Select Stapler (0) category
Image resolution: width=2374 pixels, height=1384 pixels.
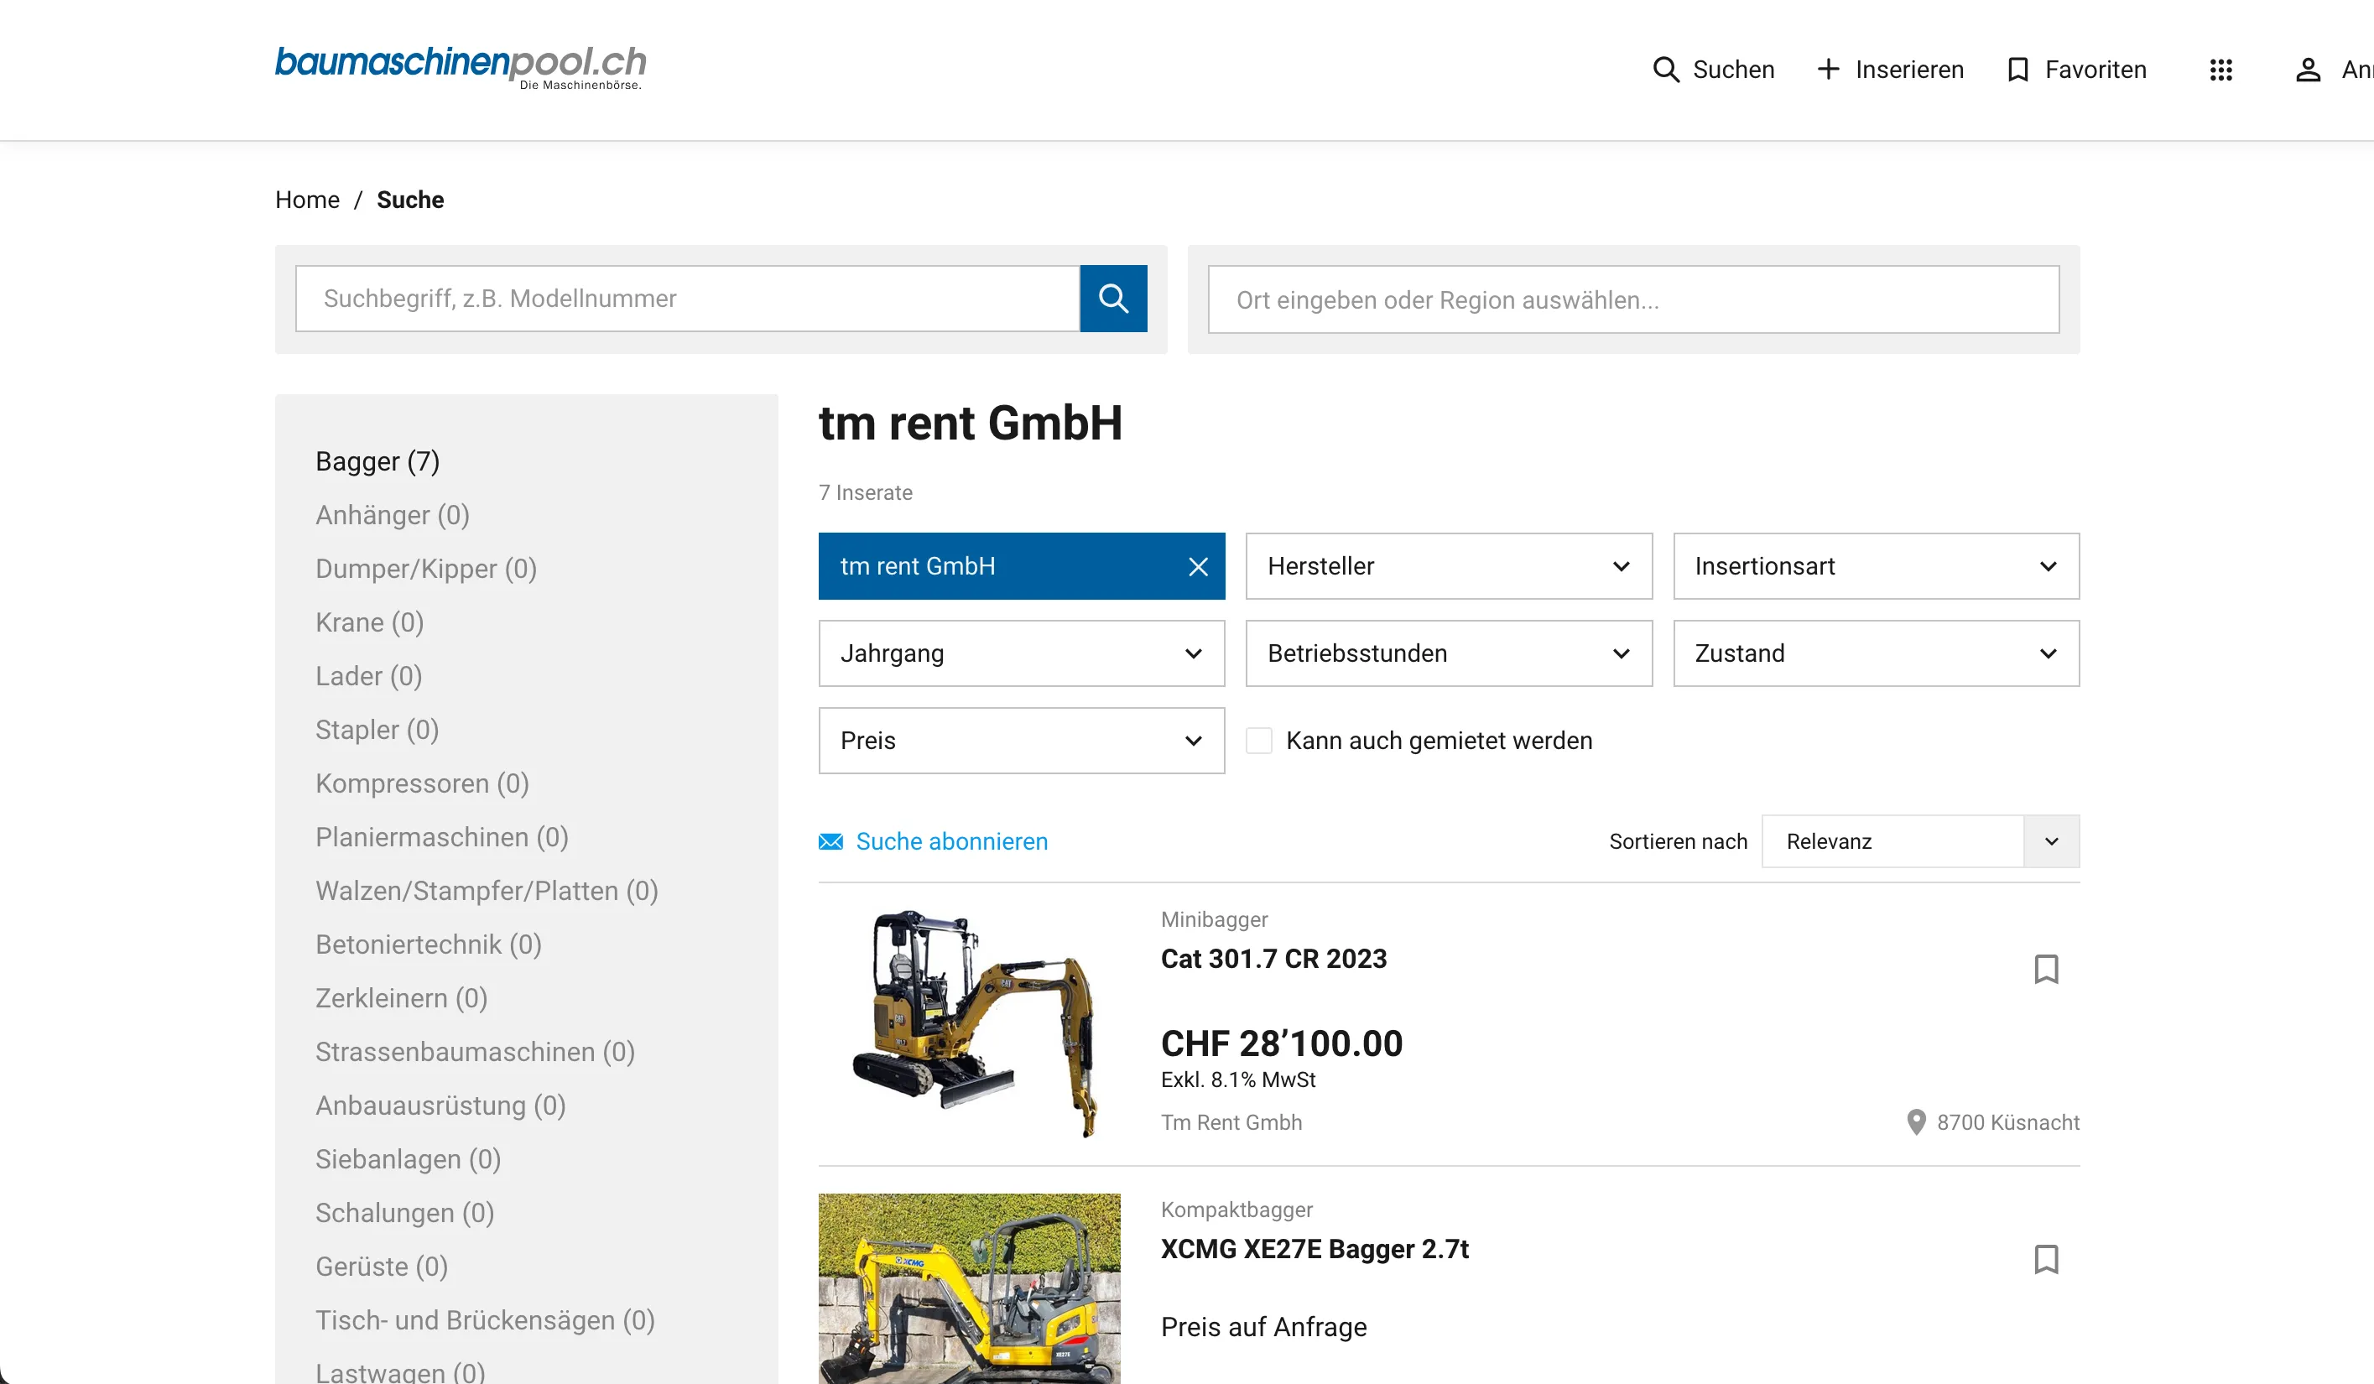pyautogui.click(x=377, y=730)
